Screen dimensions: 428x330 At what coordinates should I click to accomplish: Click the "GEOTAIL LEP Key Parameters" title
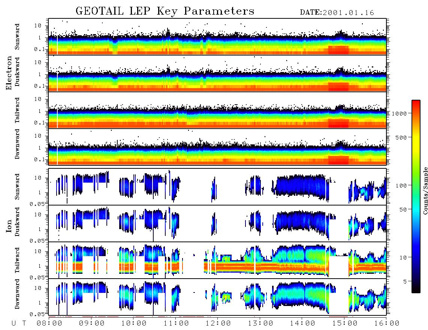pos(165,11)
